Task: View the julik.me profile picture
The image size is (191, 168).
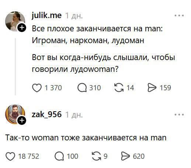Action: 15,21
